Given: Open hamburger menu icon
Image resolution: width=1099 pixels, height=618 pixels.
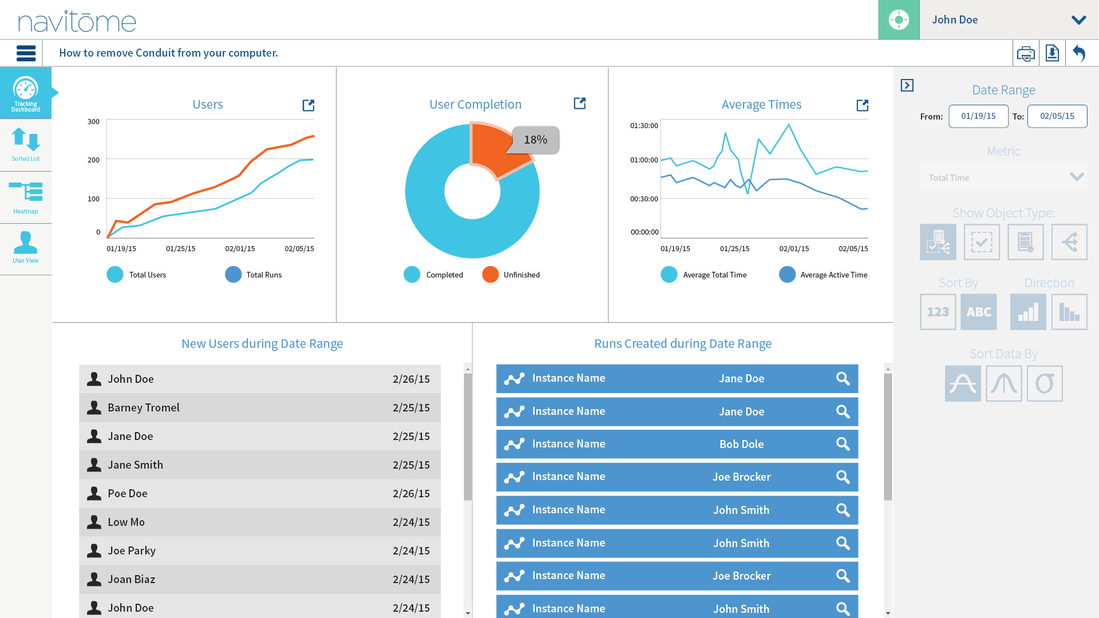Looking at the screenshot, I should click(26, 53).
